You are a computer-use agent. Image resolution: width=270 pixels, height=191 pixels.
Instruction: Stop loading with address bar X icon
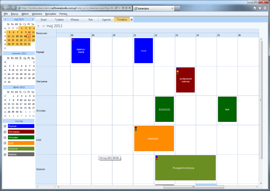(x=130, y=8)
